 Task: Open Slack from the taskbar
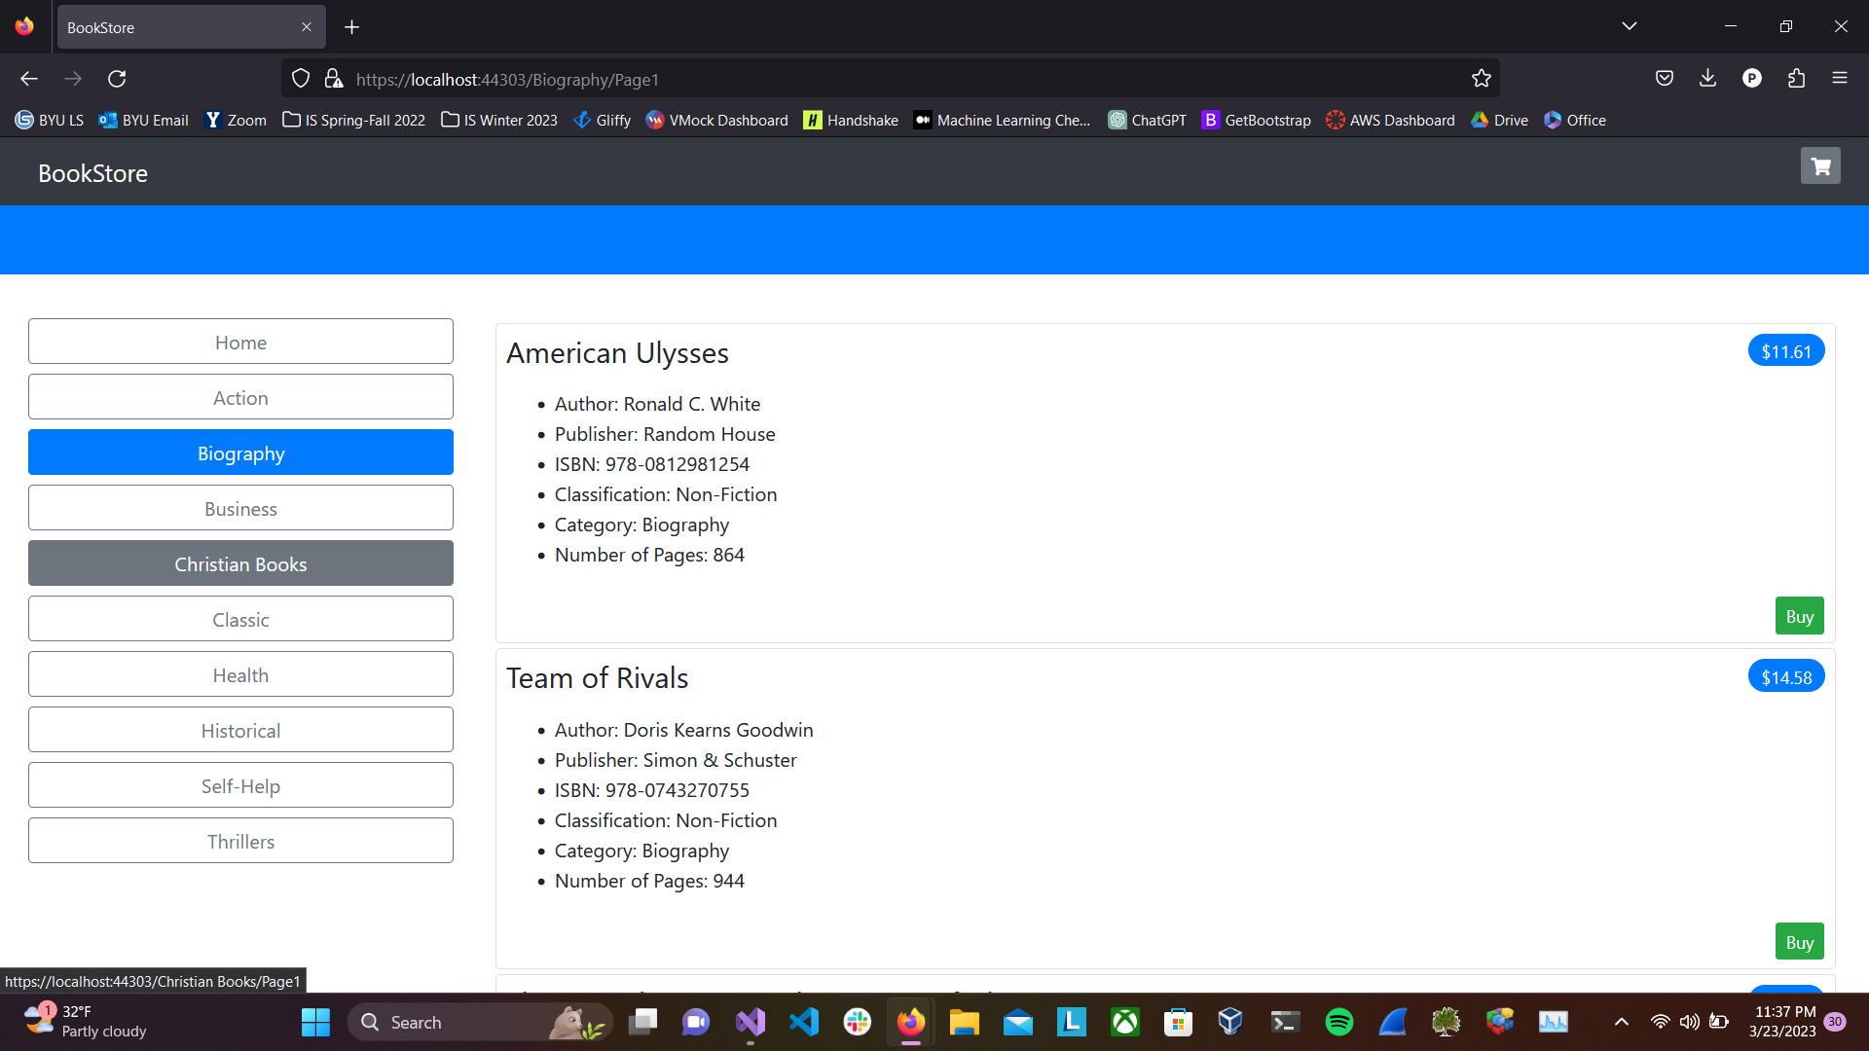point(858,1022)
